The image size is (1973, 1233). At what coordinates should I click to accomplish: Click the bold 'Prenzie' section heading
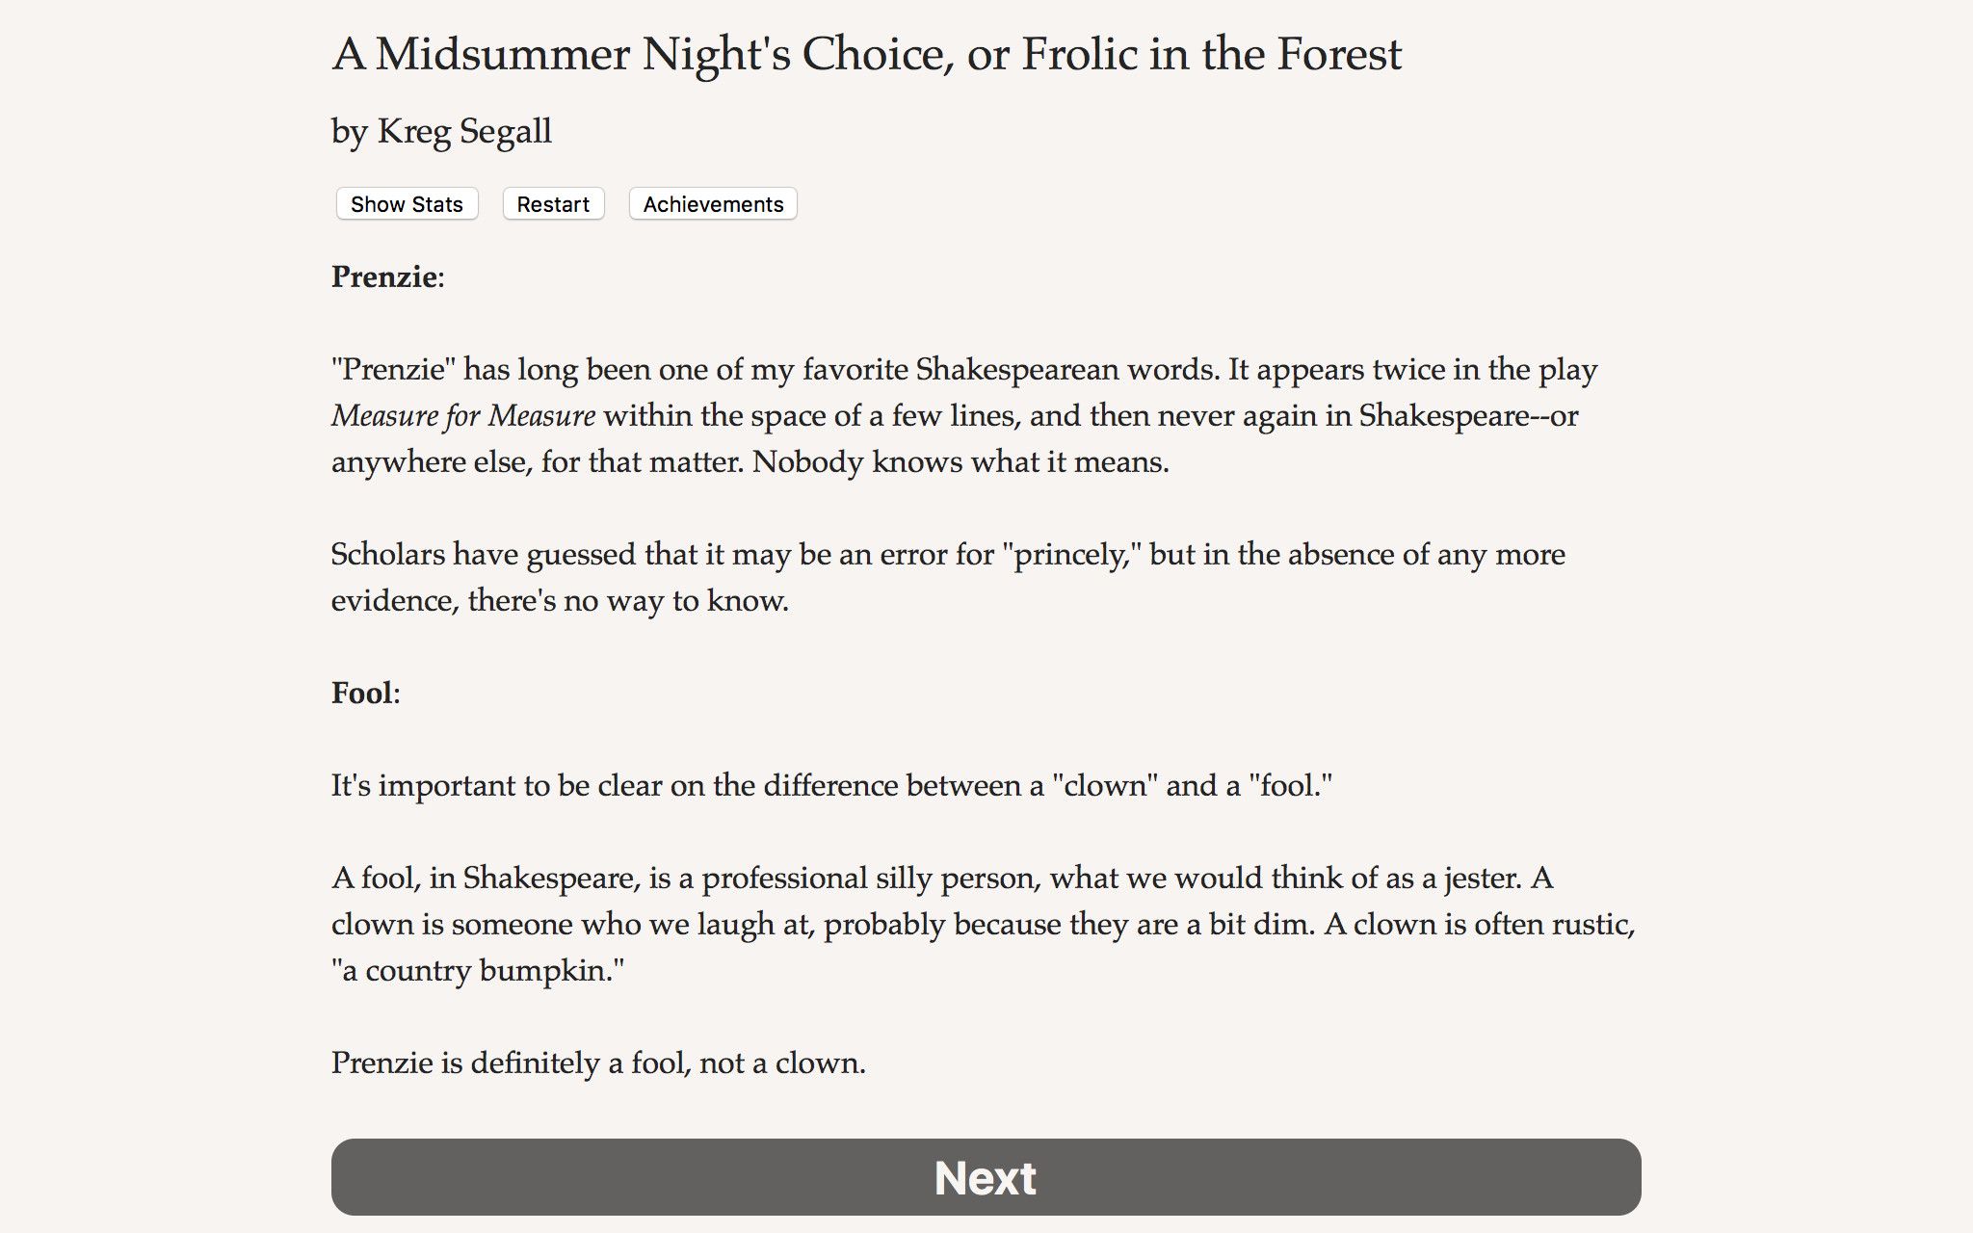pyautogui.click(x=384, y=276)
